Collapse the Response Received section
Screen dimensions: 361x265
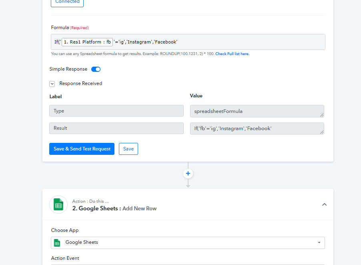click(52, 84)
